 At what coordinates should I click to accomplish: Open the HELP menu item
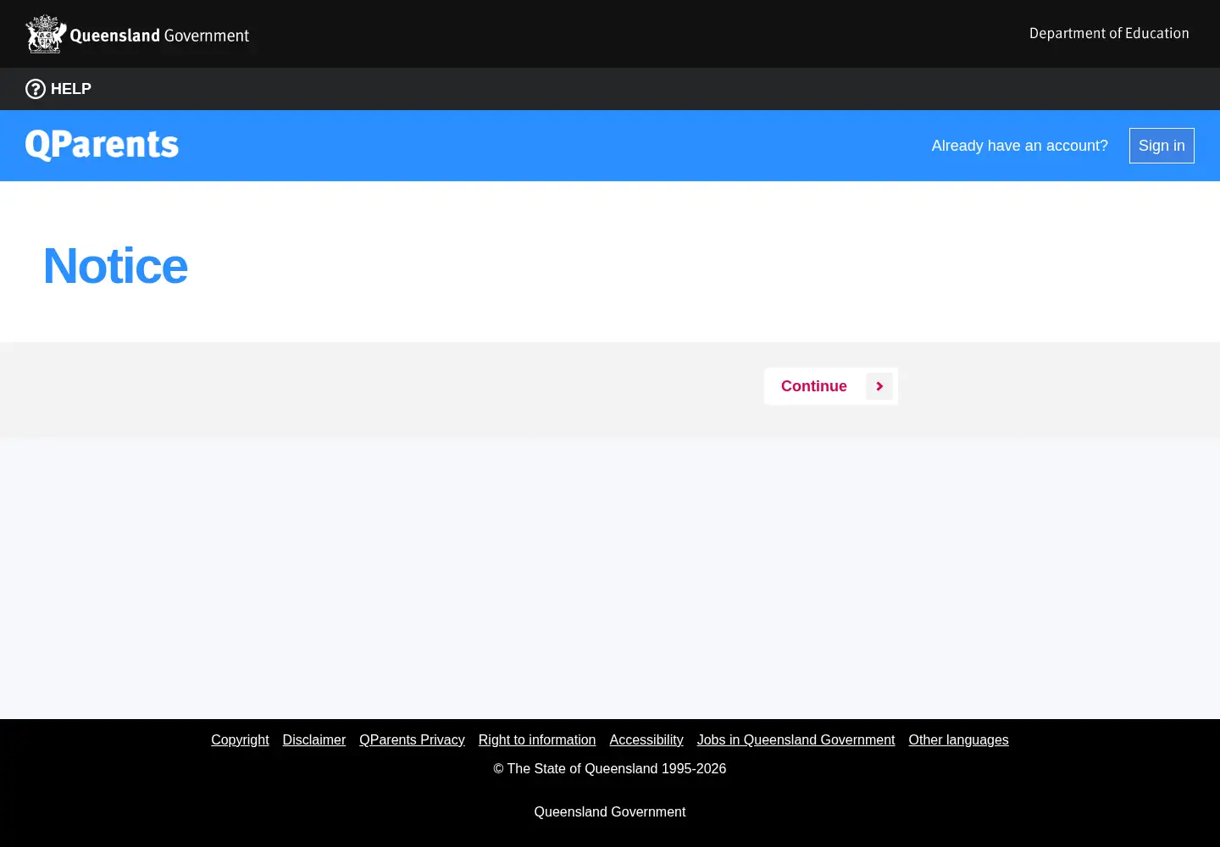58,89
